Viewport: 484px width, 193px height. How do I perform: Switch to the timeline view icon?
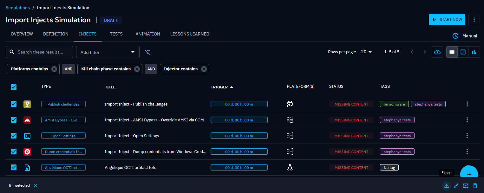[x=463, y=52]
